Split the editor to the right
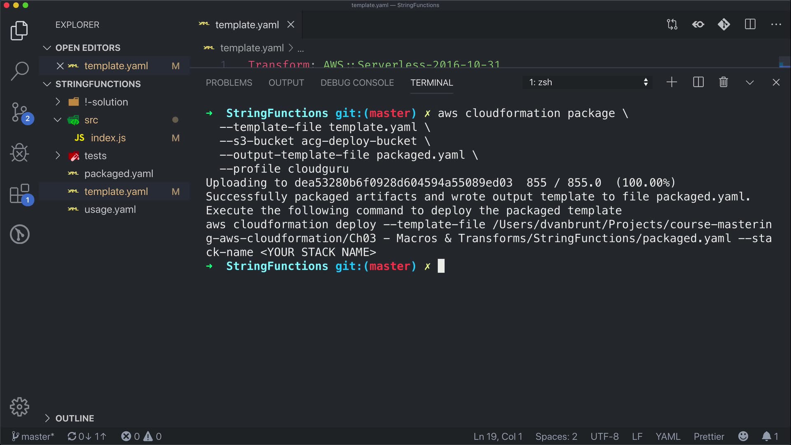Screen dimensions: 791x445 pyautogui.click(x=750, y=25)
